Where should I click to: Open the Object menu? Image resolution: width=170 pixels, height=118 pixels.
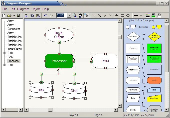pos(36,9)
